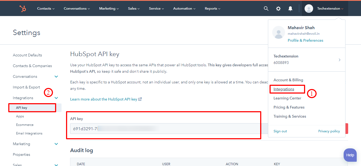
Task: Click the ACTION column header
Action: tap(232, 164)
